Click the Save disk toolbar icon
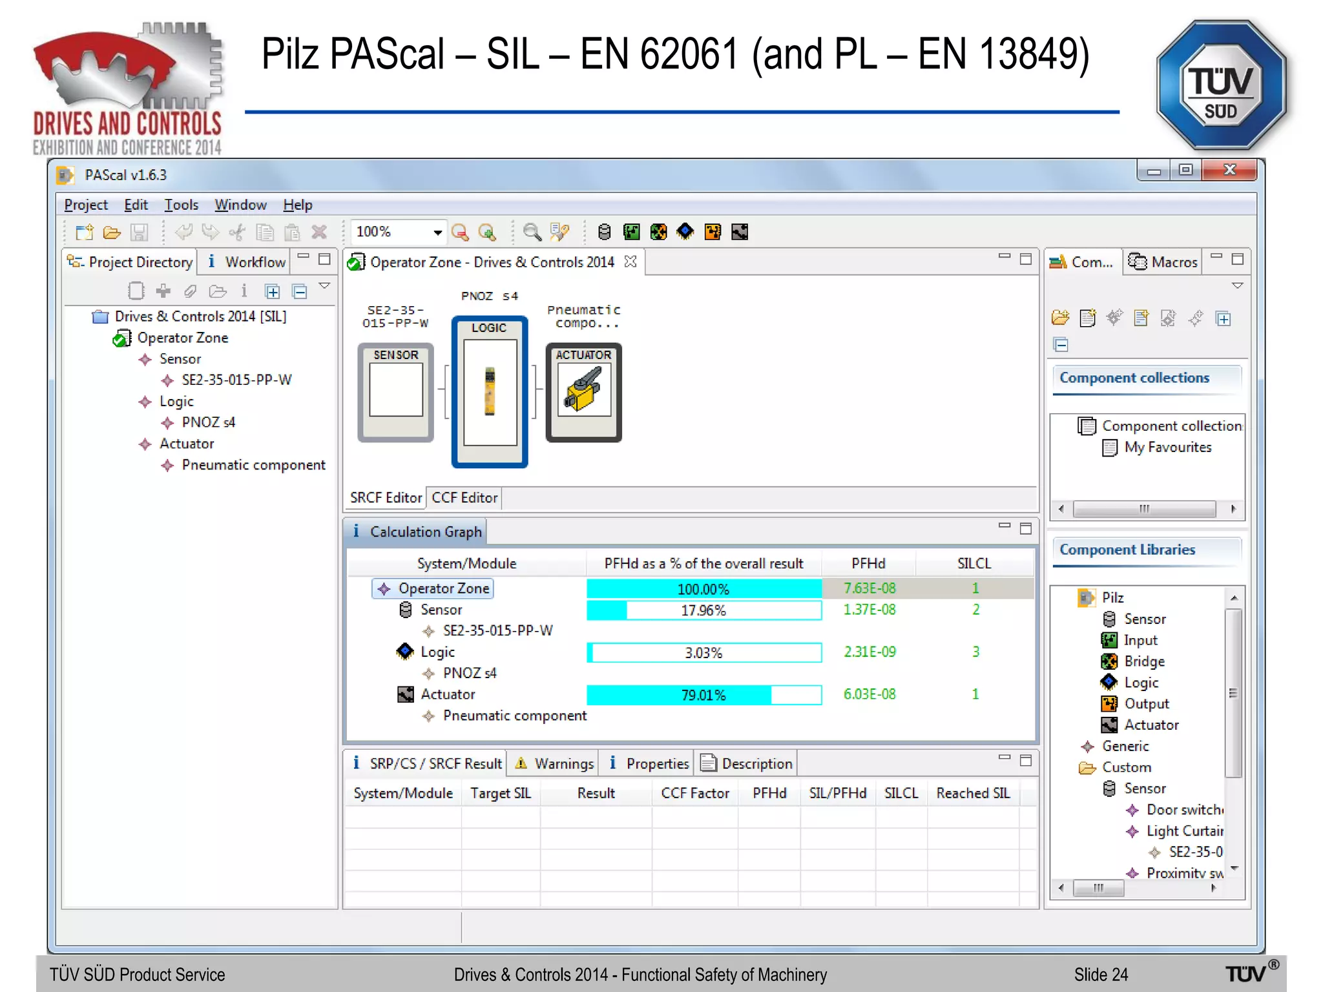 [139, 232]
